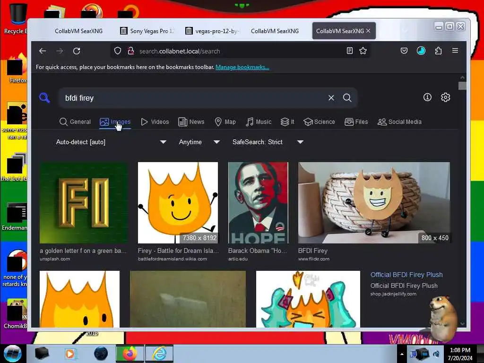Go back to the previous page
484x363 pixels.
(x=43, y=51)
